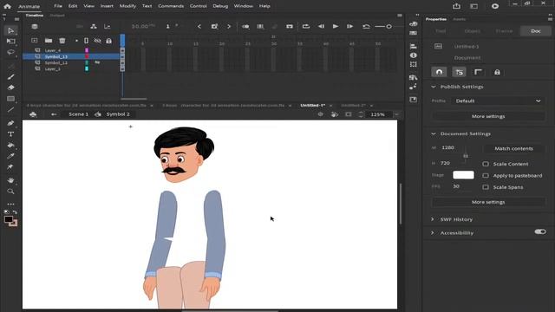Viewport: 555px width, 312px height.
Task: Step back one frame
Action: click(x=321, y=27)
